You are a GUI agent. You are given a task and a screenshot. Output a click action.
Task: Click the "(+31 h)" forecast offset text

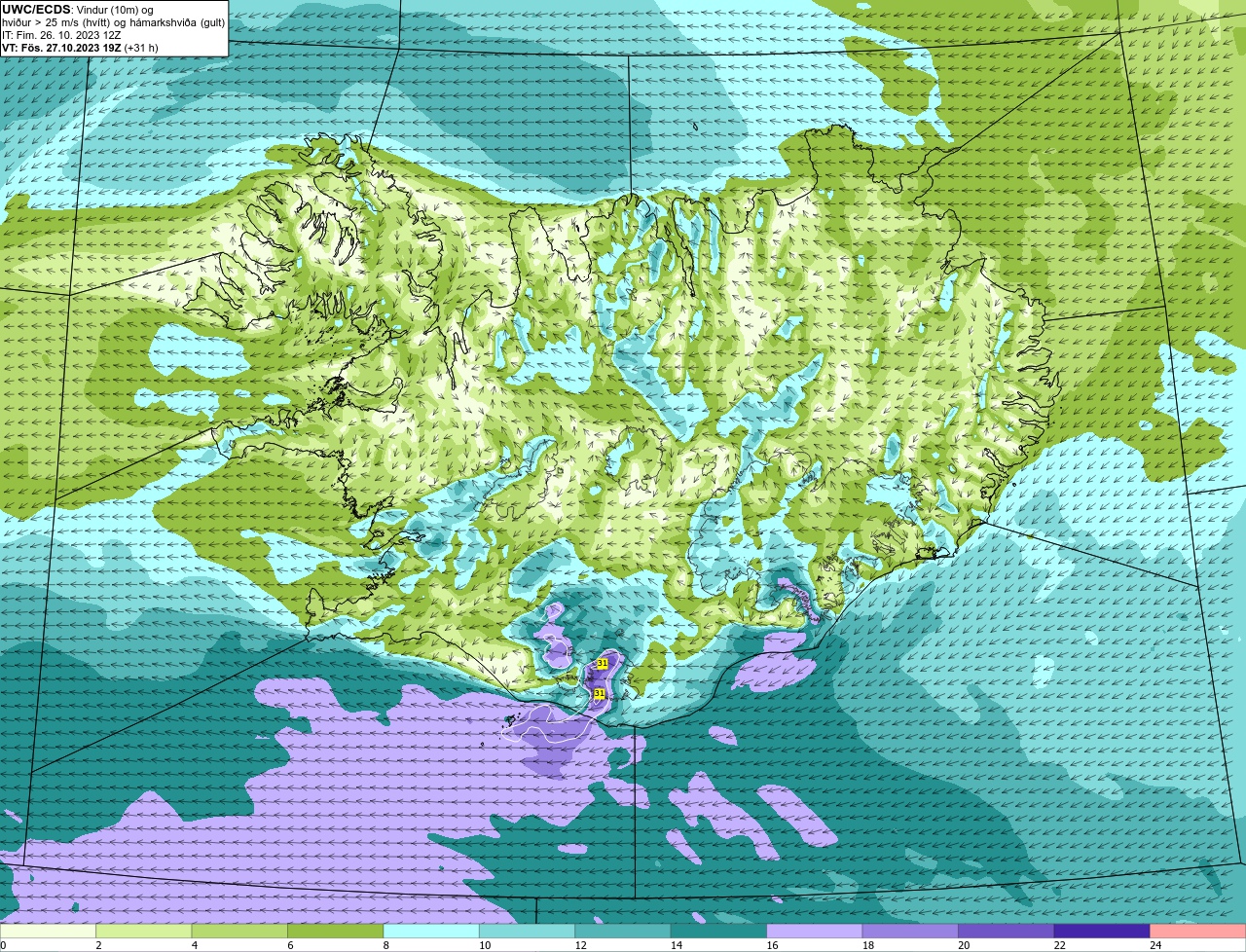point(141,48)
